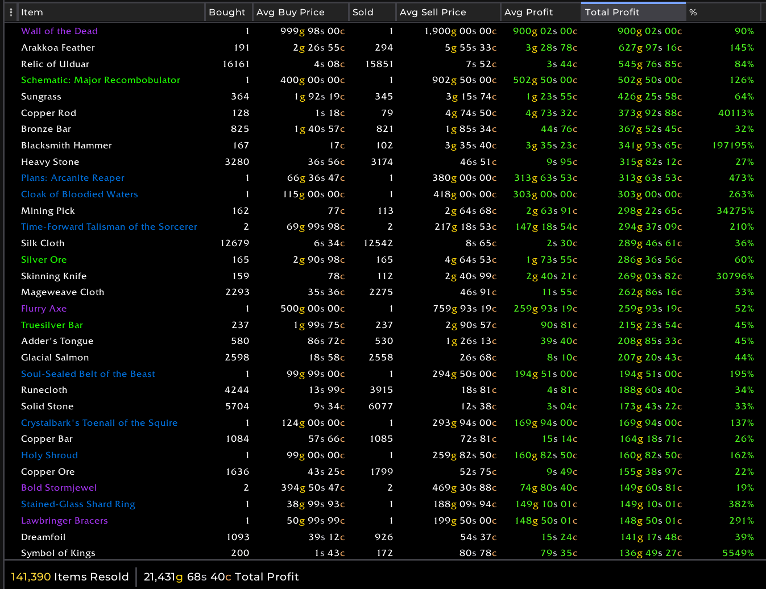Click the 40113% percentage for Copper Rod

736,113
